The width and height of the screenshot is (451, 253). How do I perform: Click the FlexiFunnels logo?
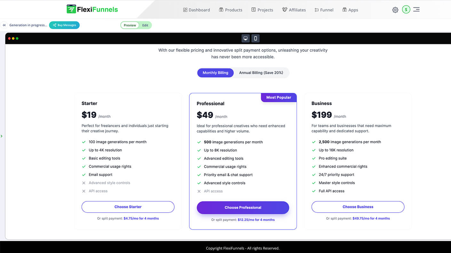(x=92, y=9)
